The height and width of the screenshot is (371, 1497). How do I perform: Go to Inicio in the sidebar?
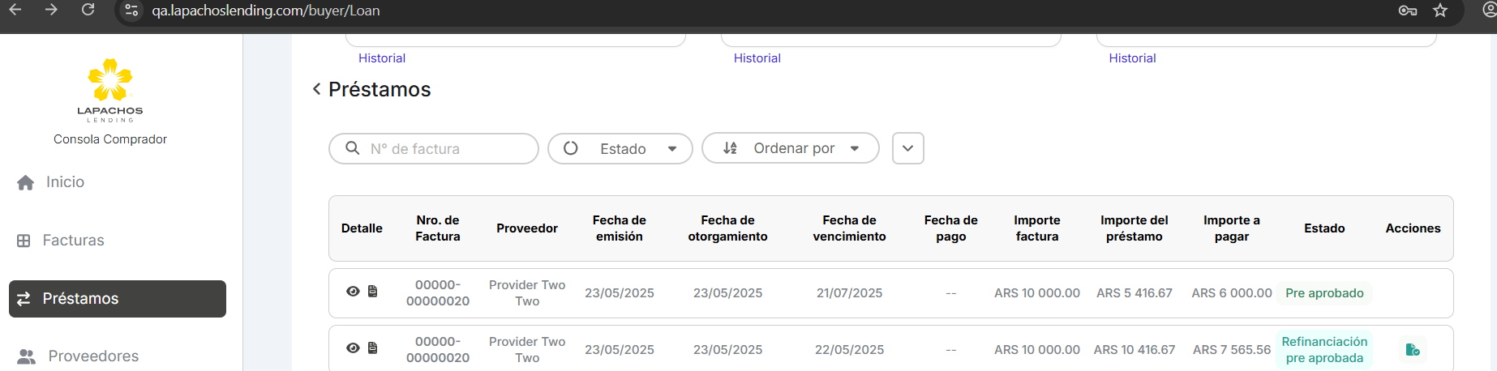tap(65, 182)
